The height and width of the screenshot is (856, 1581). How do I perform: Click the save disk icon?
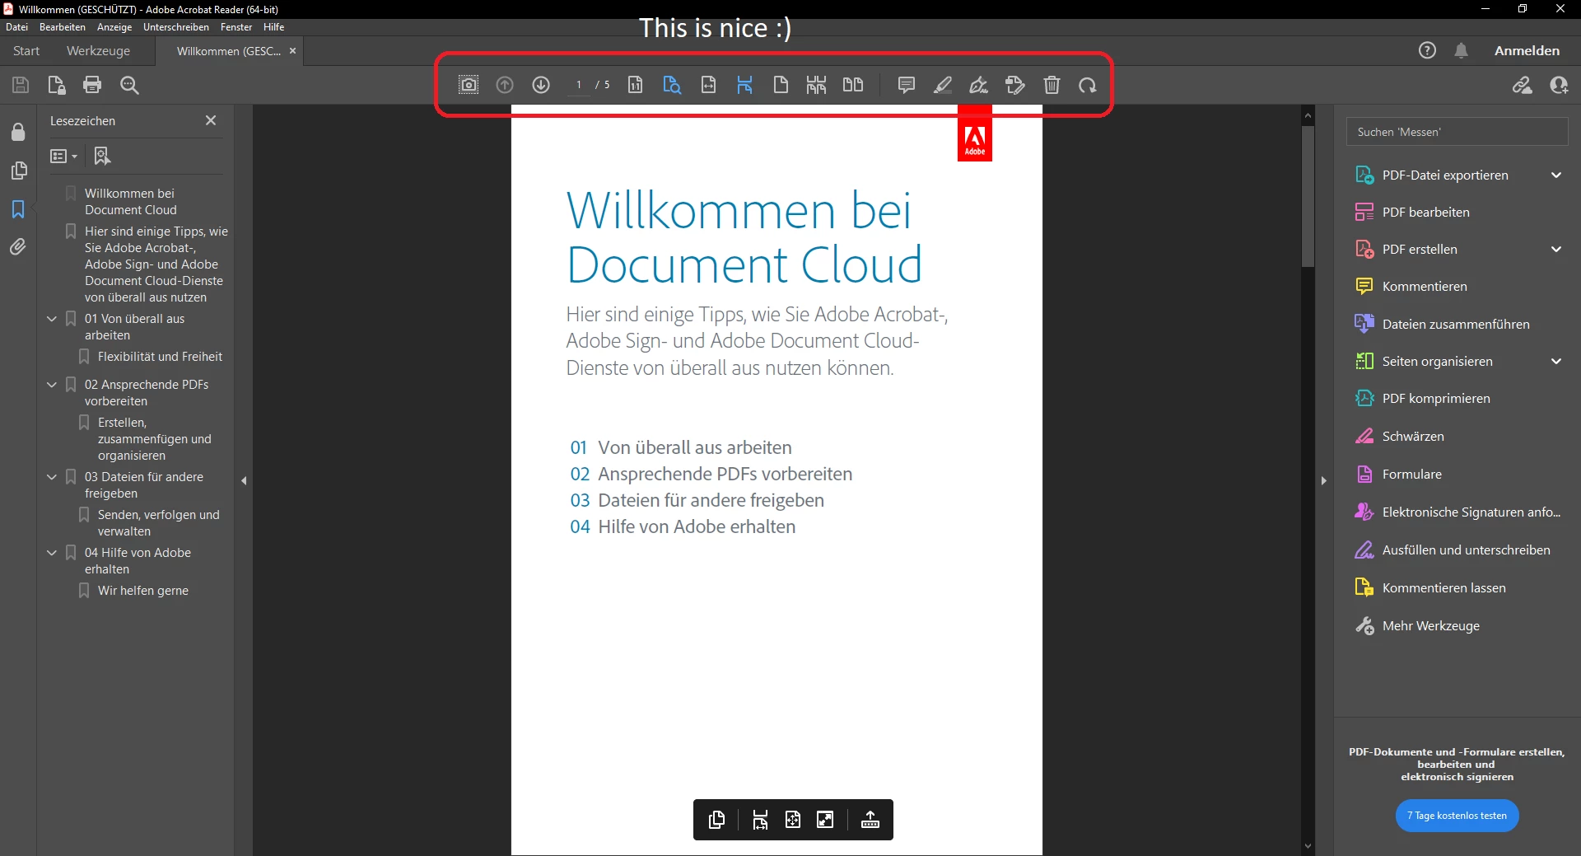tap(21, 85)
